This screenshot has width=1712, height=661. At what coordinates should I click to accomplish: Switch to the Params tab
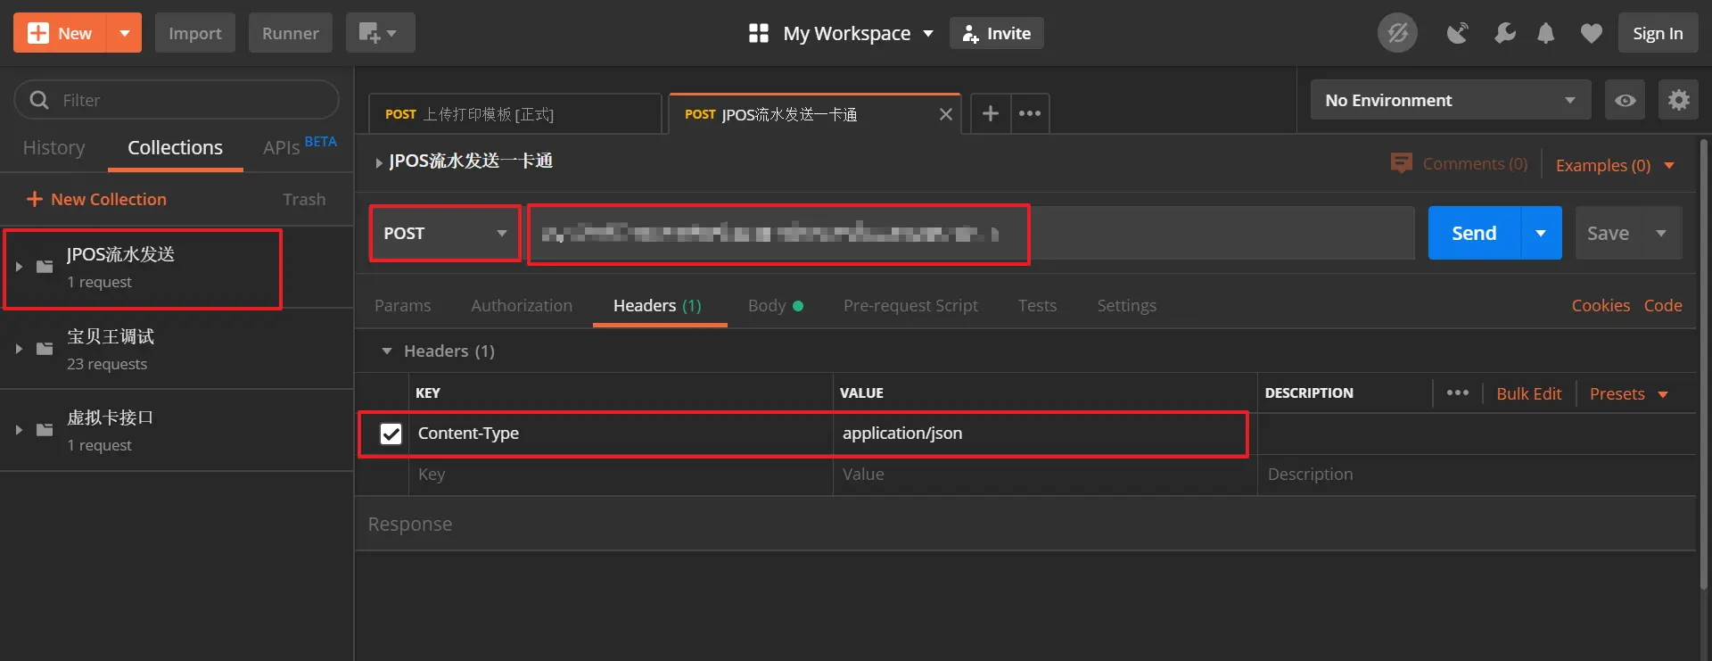pyautogui.click(x=402, y=305)
